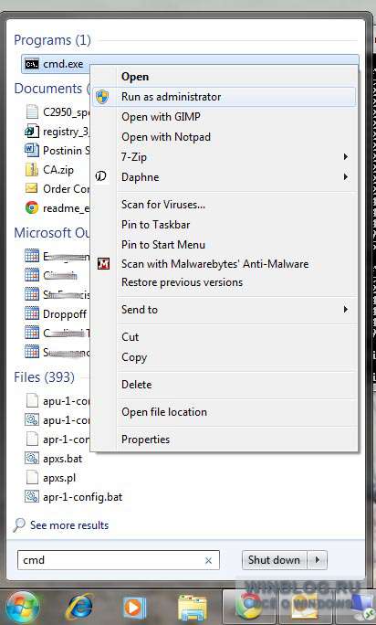
Task: Open Google Chrome from the taskbar
Action: (x=249, y=606)
